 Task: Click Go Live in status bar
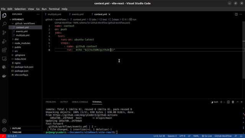pyautogui.click(x=207, y=136)
